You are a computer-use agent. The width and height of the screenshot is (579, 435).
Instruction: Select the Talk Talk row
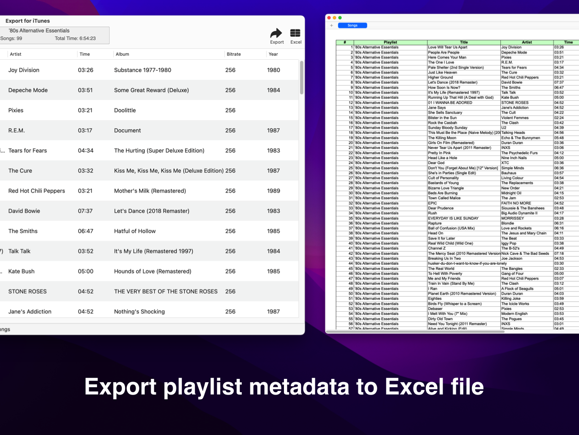tap(149, 251)
